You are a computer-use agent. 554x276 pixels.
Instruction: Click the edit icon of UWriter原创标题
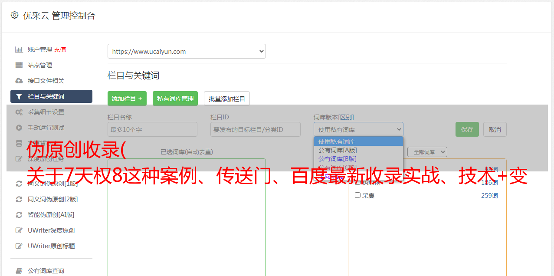pyautogui.click(x=19, y=246)
